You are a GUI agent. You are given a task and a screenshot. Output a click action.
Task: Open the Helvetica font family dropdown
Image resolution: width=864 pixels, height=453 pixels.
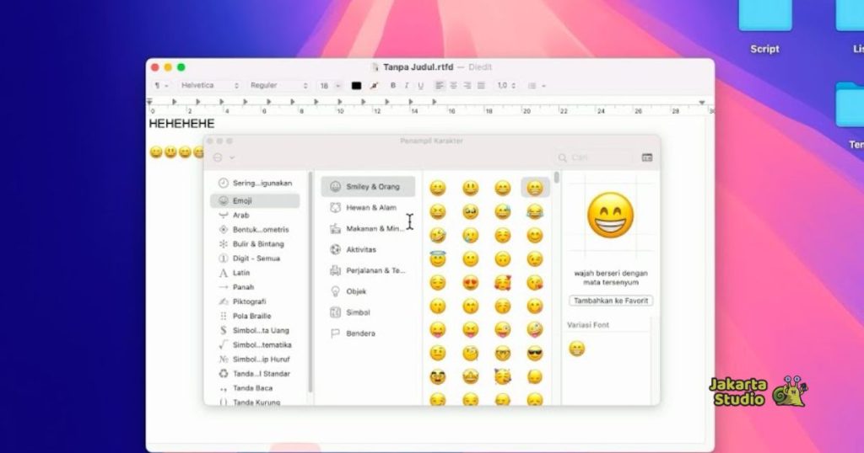point(209,86)
